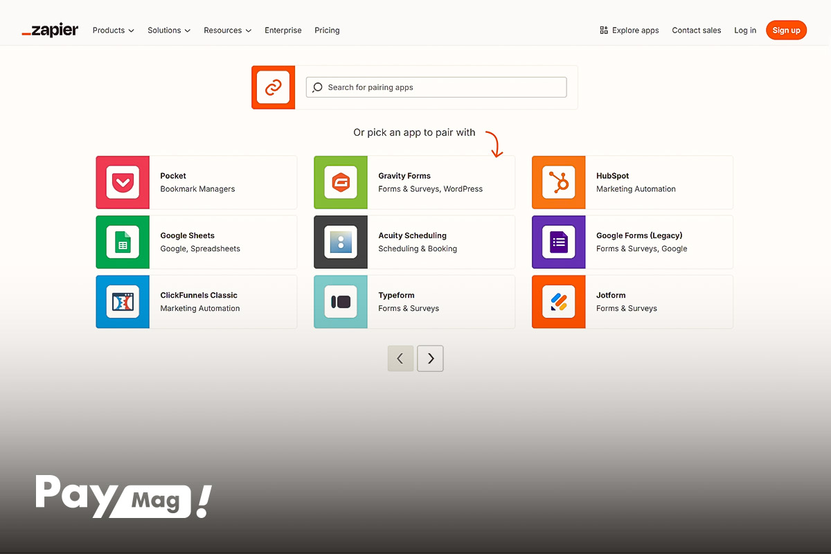Click the Scheduling & Booking category text
Image resolution: width=831 pixels, height=554 pixels.
click(418, 249)
